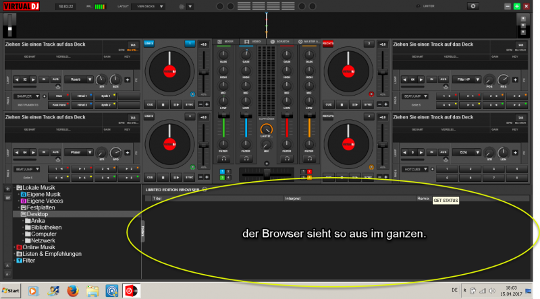Click deck 1 pitch fader

pos(204,72)
